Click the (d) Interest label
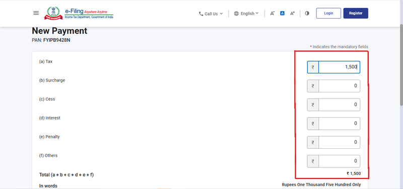 click(x=49, y=118)
